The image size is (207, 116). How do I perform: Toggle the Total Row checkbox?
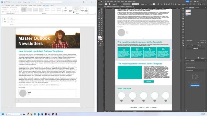(x=3, y=10)
